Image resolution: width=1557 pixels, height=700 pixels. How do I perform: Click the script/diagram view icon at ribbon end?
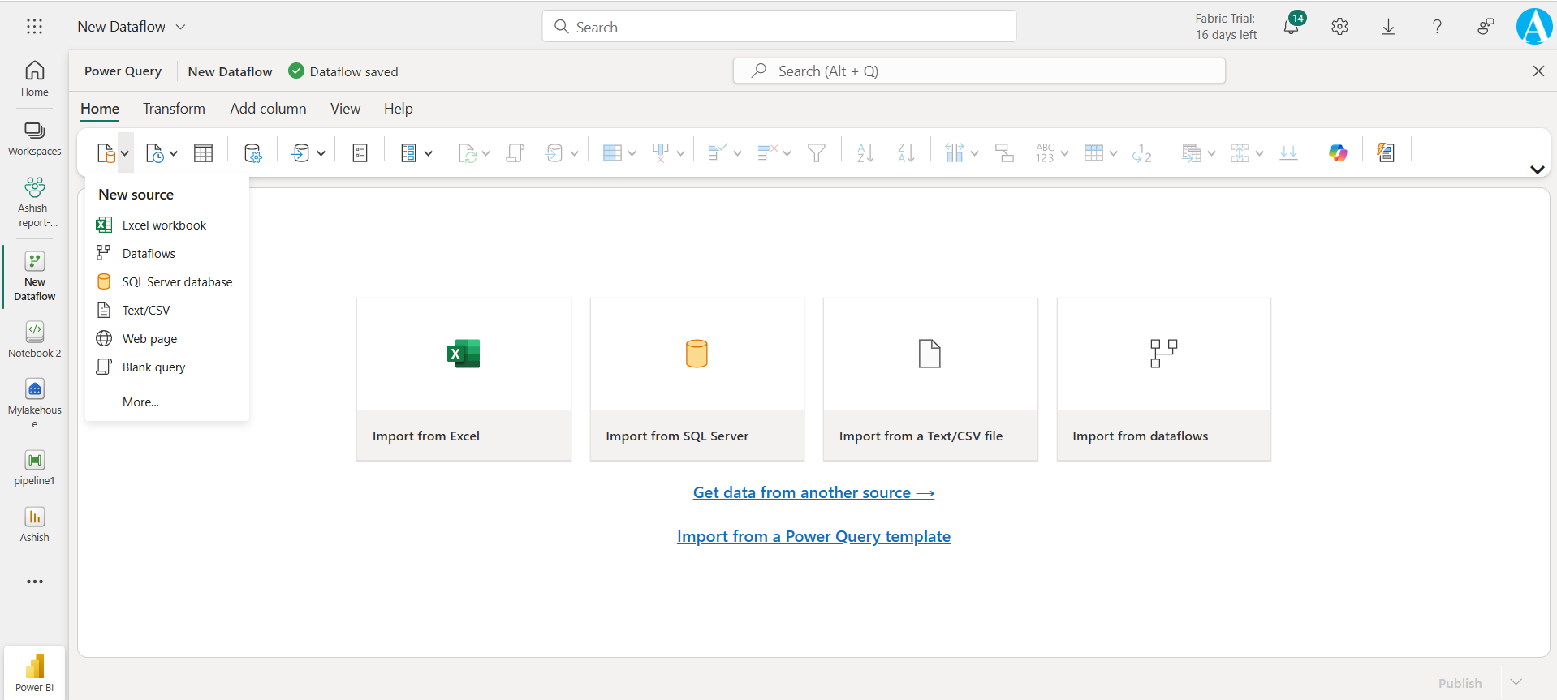(x=1386, y=152)
